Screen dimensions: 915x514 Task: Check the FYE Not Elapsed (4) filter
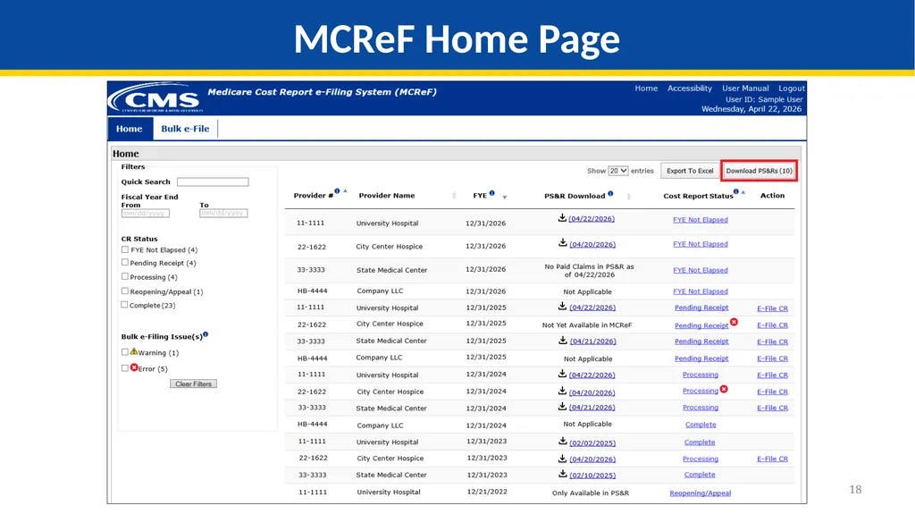click(x=124, y=249)
